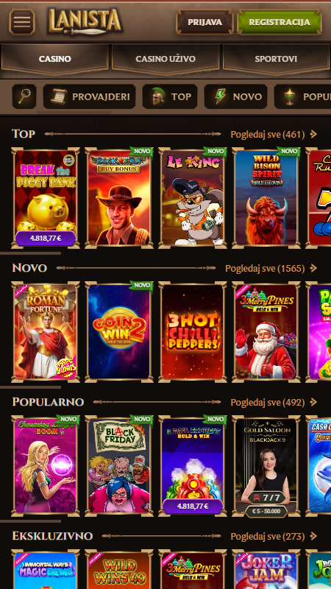Select Novo filter with lightning icon
Screen dimensions: 331x589
pyautogui.click(x=235, y=96)
